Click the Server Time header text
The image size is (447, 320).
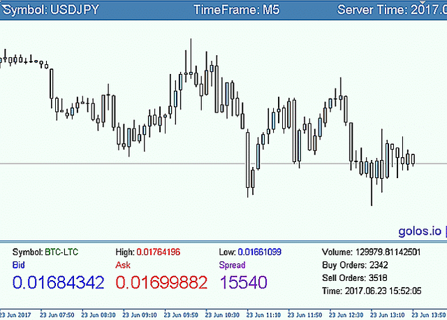(x=392, y=10)
